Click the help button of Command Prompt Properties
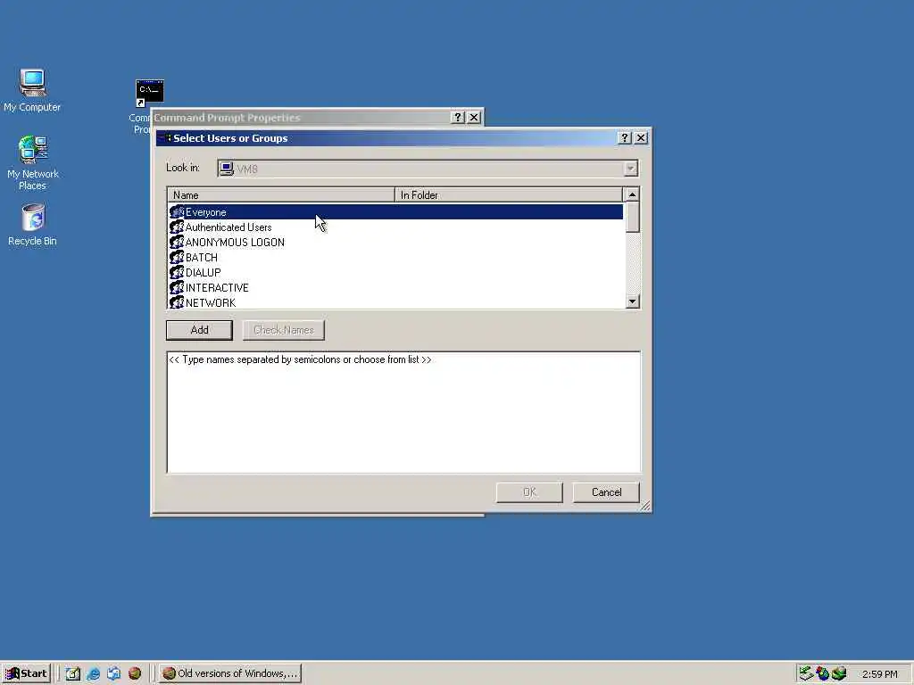This screenshot has width=914, height=685. [x=458, y=117]
